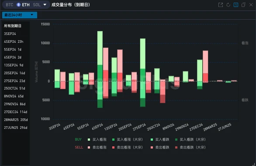Viewport: 256px width, 166px height.
Task: Toggle the 卖出看涨 legend series
Action: tap(97, 147)
